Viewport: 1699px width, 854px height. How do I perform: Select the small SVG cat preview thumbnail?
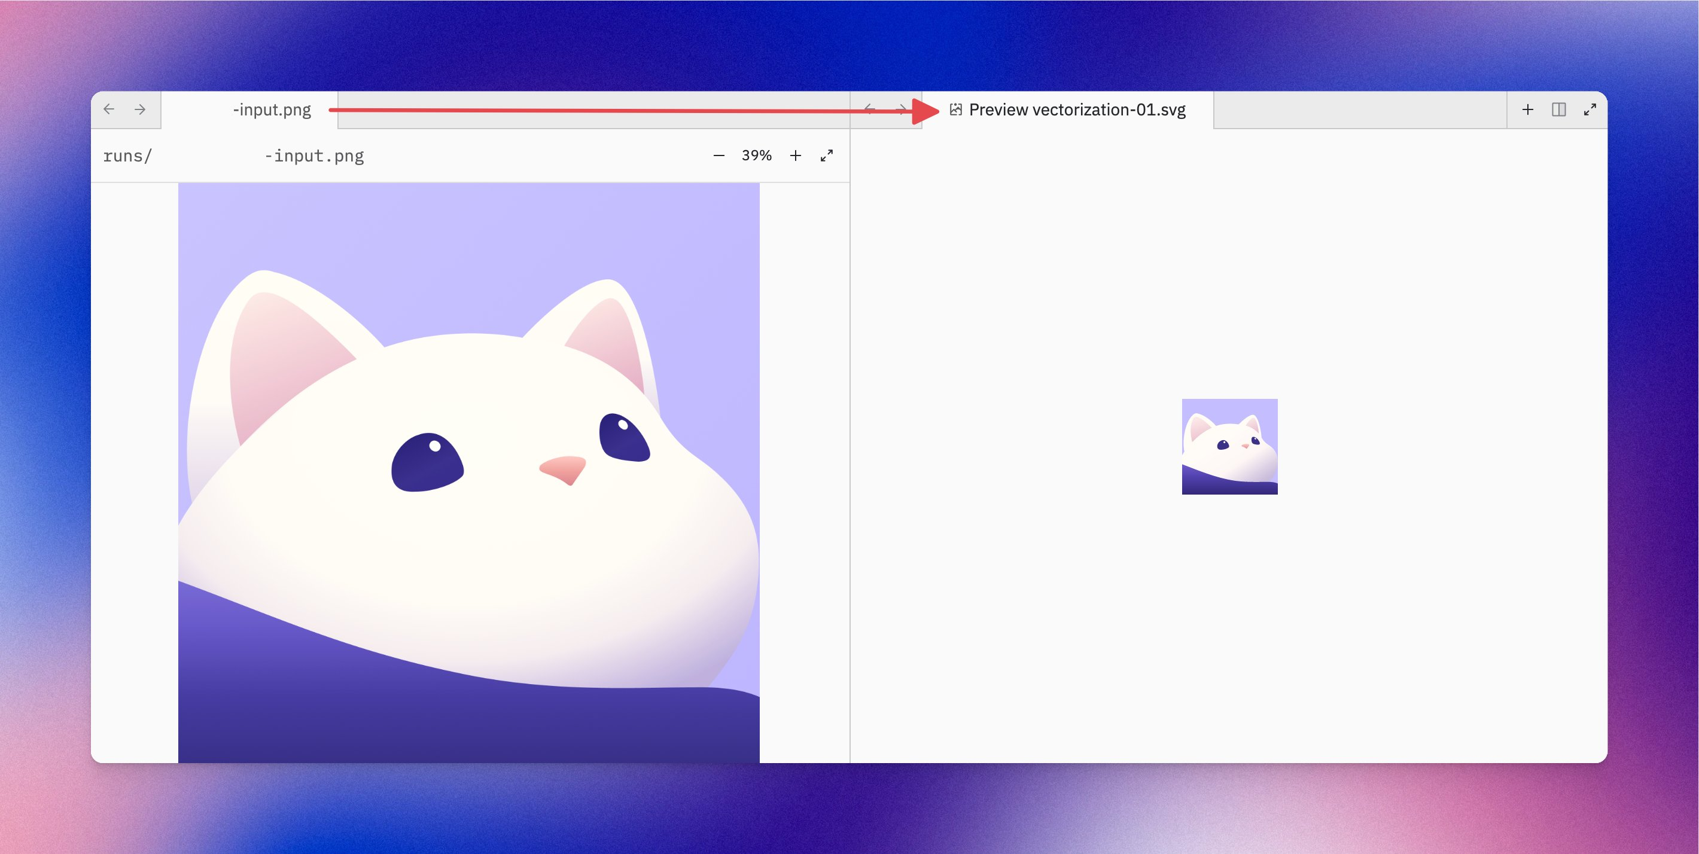pyautogui.click(x=1229, y=447)
